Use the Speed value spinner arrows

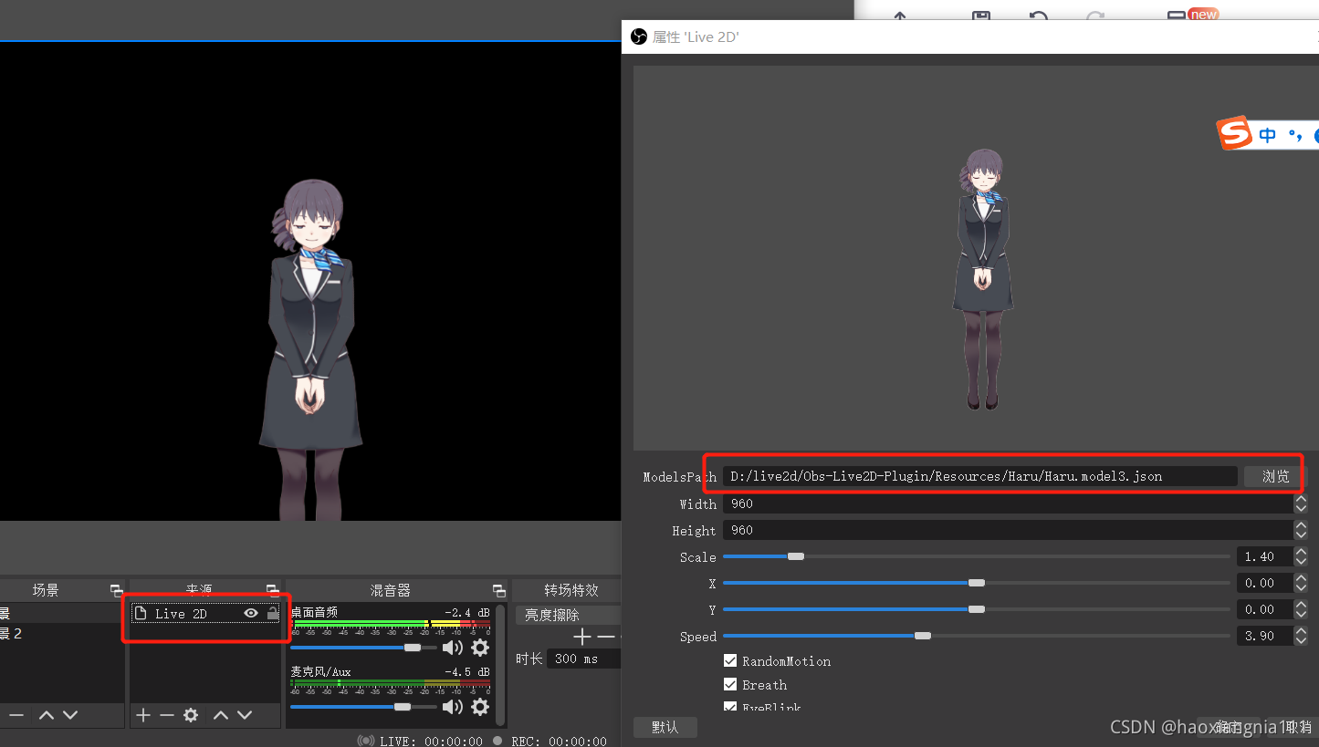click(1301, 636)
